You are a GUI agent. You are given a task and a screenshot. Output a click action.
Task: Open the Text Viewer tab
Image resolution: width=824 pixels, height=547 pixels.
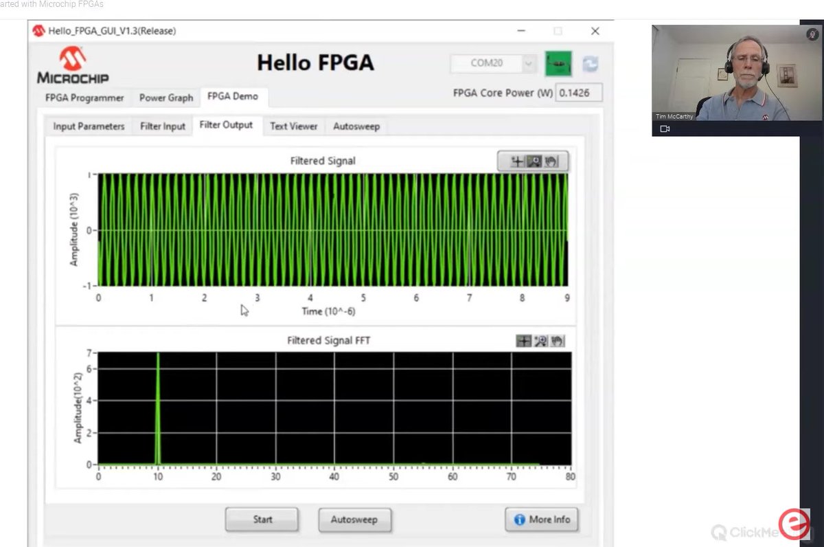pos(294,126)
